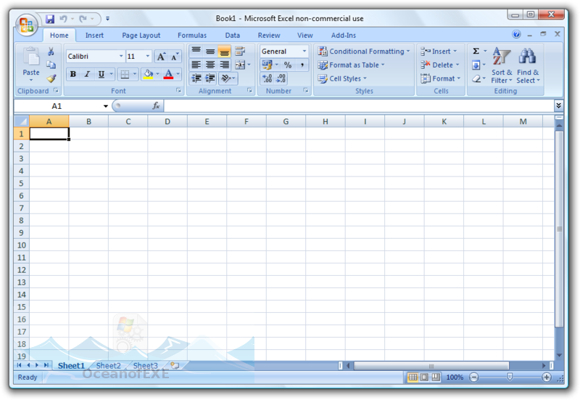This screenshot has height=400, width=580.
Task: Click the zoom slider handle
Action: pyautogui.click(x=510, y=377)
